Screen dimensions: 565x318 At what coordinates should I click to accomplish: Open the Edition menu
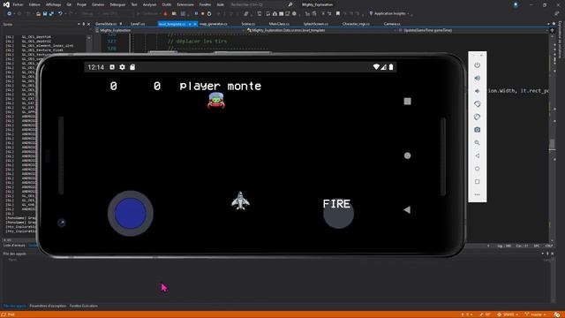(x=34, y=4)
